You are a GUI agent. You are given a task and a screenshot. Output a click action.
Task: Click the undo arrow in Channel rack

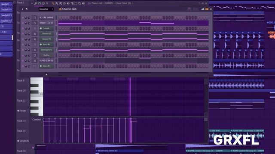pyautogui.click(x=27, y=9)
